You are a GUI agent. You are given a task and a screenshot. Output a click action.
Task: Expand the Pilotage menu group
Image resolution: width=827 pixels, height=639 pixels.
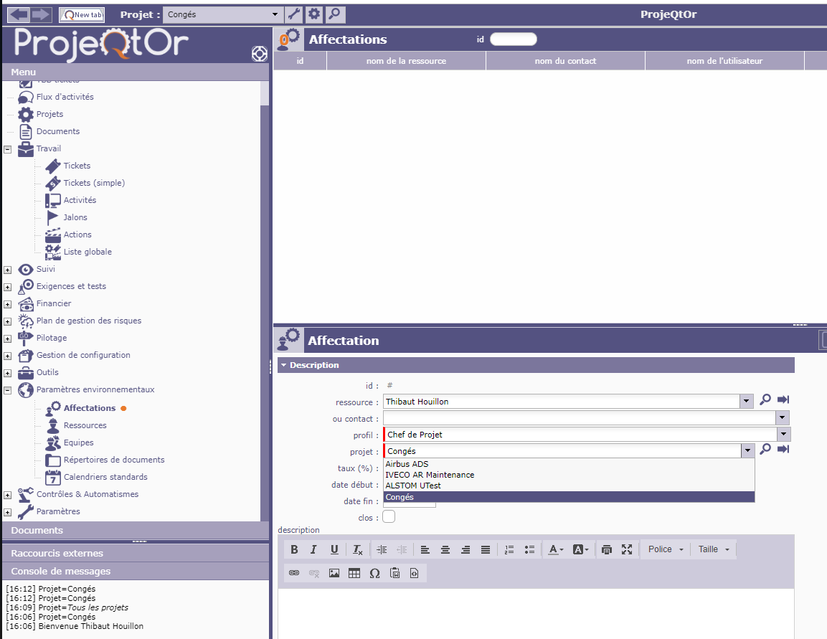tap(8, 339)
